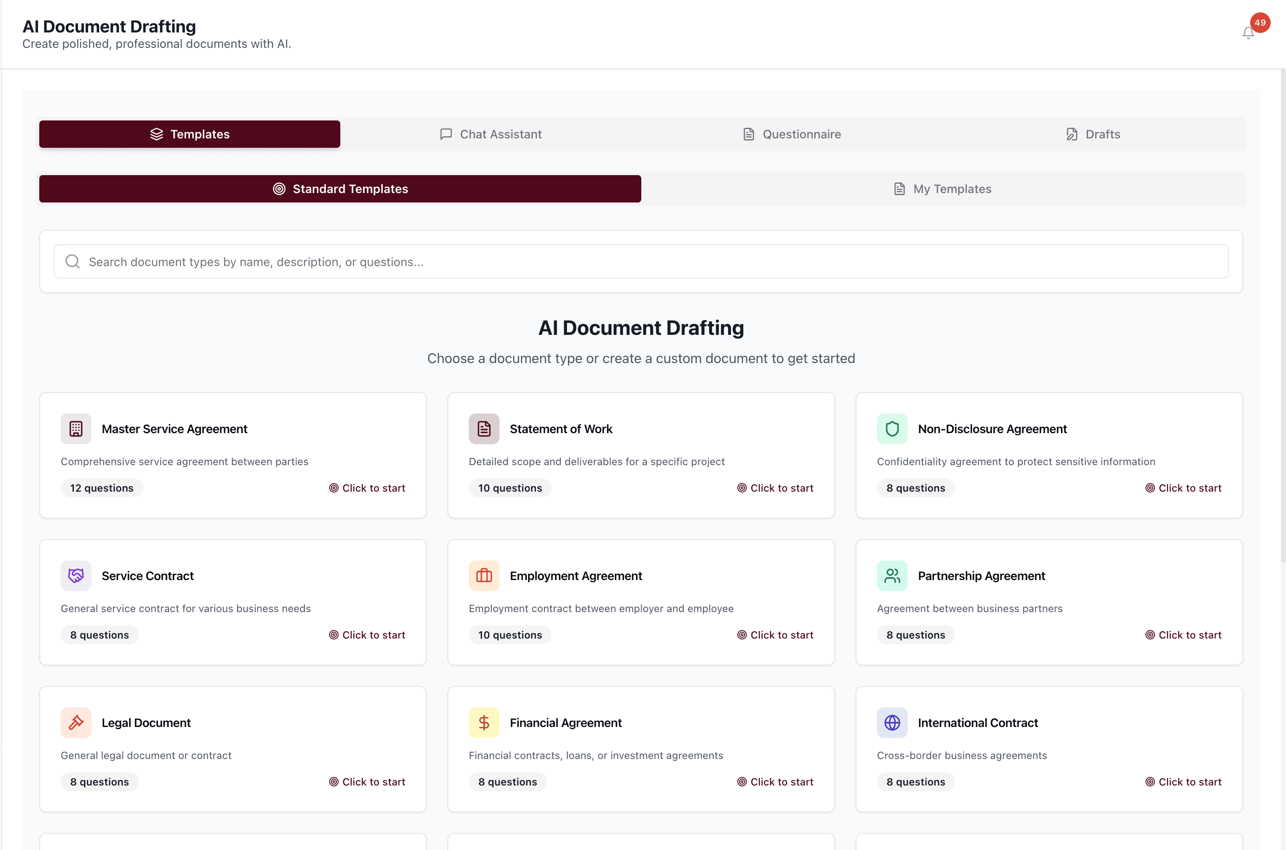Select the Standard Templates tab
Screen dimensions: 1286x850
point(340,189)
